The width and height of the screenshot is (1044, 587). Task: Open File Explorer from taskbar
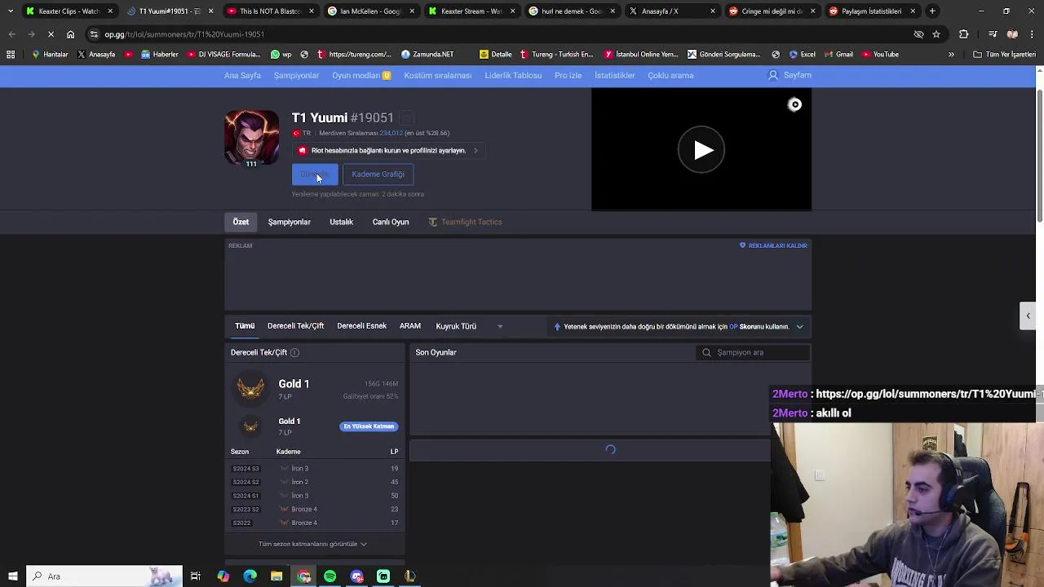click(276, 576)
